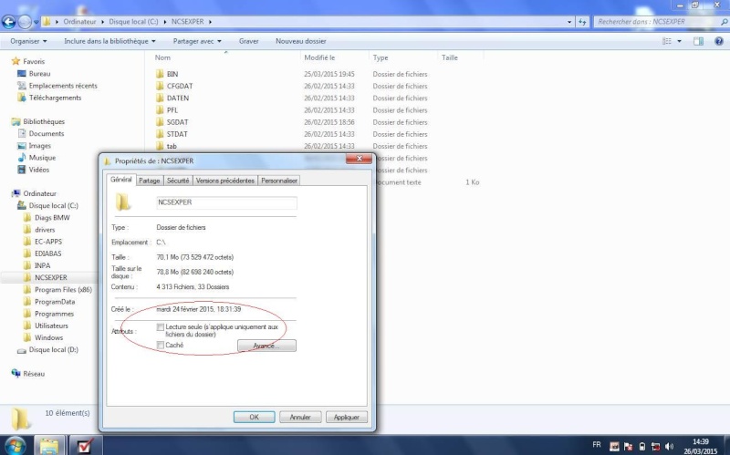Viewport: 730px width, 455px height.
Task: Click the search magnifier icon
Action: [x=725, y=22]
